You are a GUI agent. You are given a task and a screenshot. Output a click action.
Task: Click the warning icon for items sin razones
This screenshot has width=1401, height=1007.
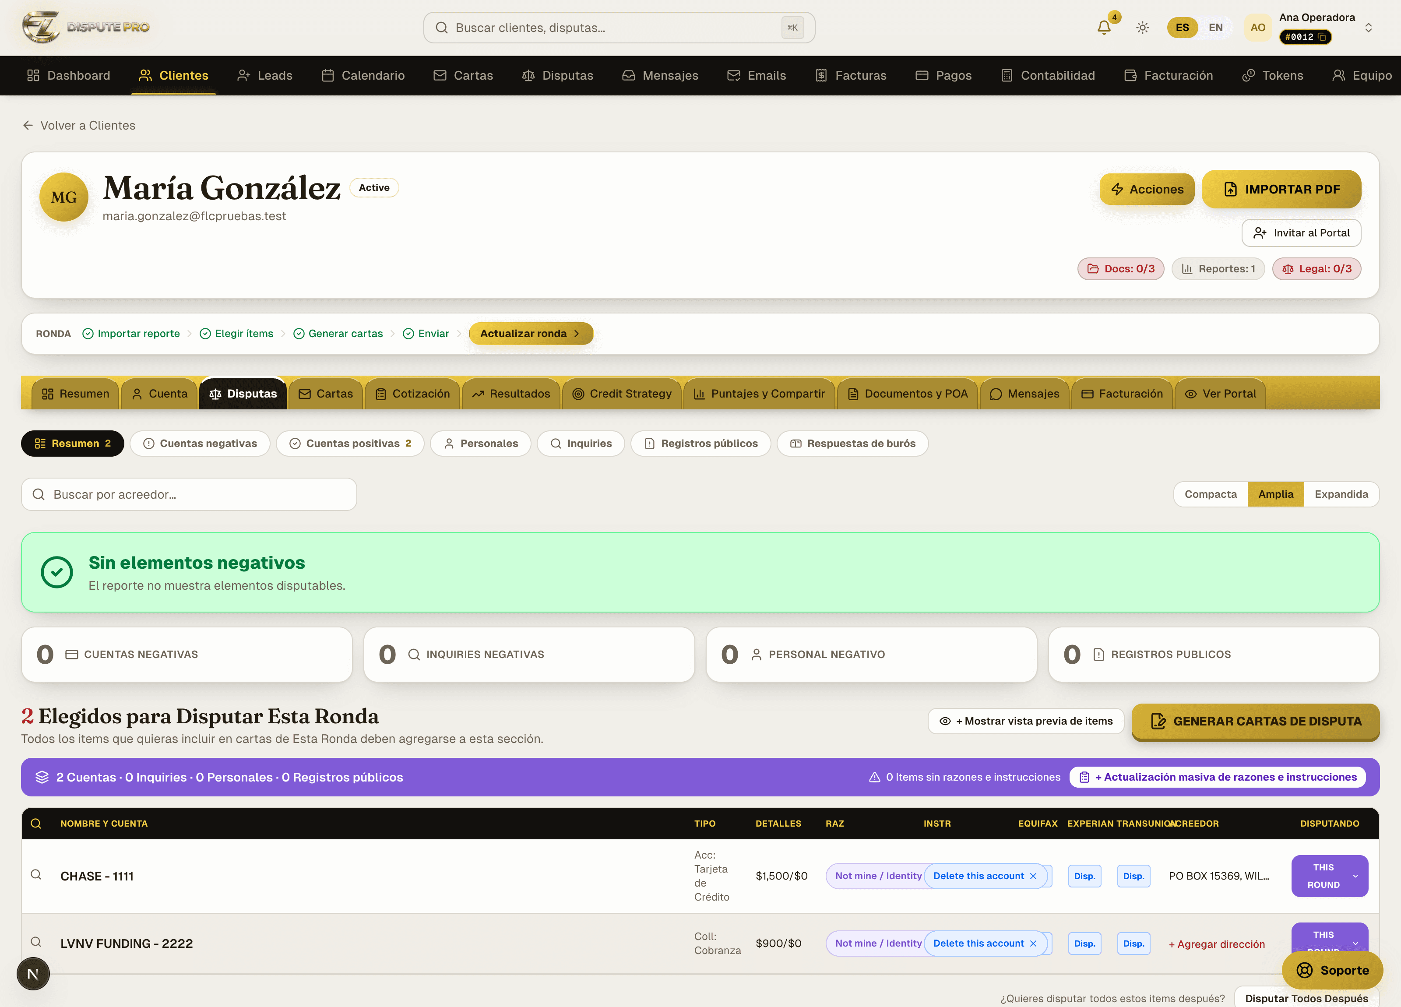(x=874, y=777)
